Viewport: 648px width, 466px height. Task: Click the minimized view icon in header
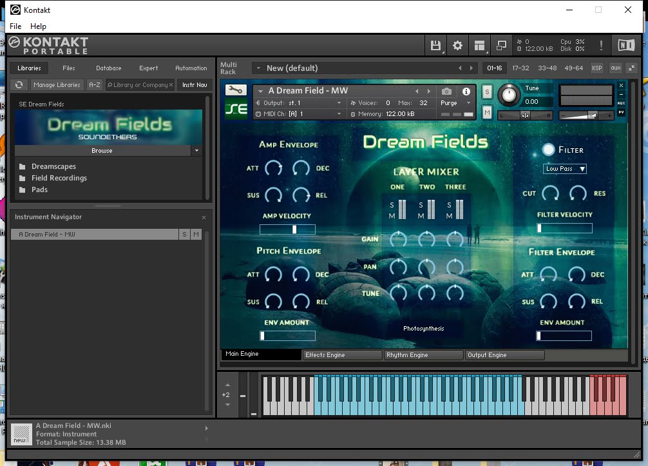coord(501,45)
